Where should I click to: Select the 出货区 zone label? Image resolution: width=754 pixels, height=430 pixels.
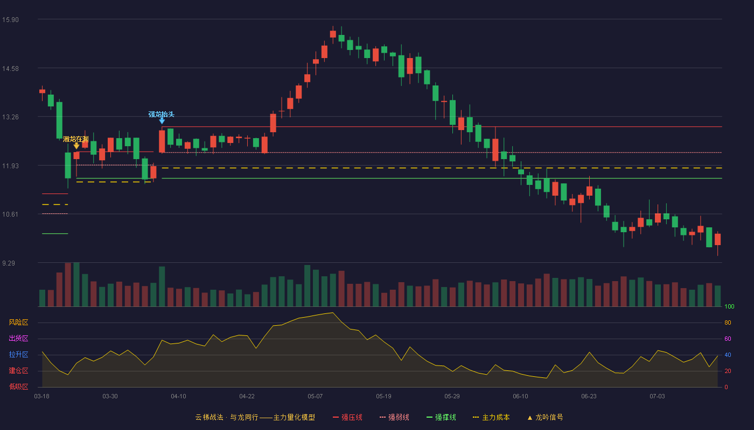tap(18, 339)
